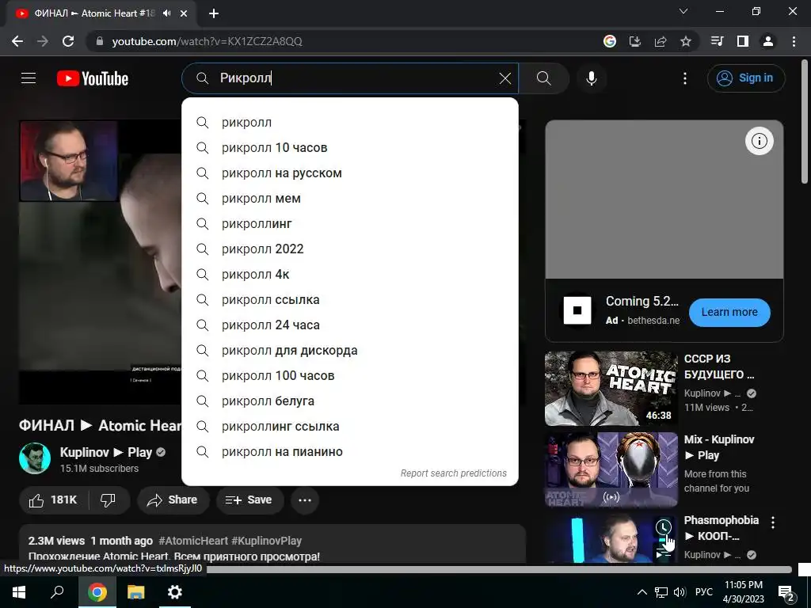Open the volume control in system tray

click(680, 592)
